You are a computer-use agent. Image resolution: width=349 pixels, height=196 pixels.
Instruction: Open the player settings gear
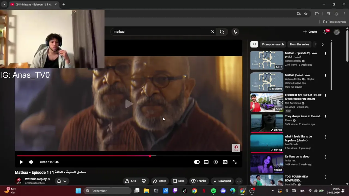(x=216, y=162)
